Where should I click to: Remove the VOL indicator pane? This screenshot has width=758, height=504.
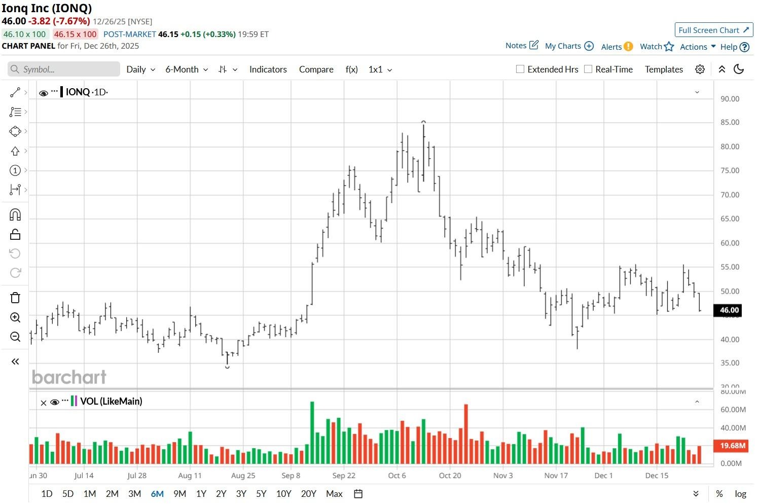[x=44, y=403]
